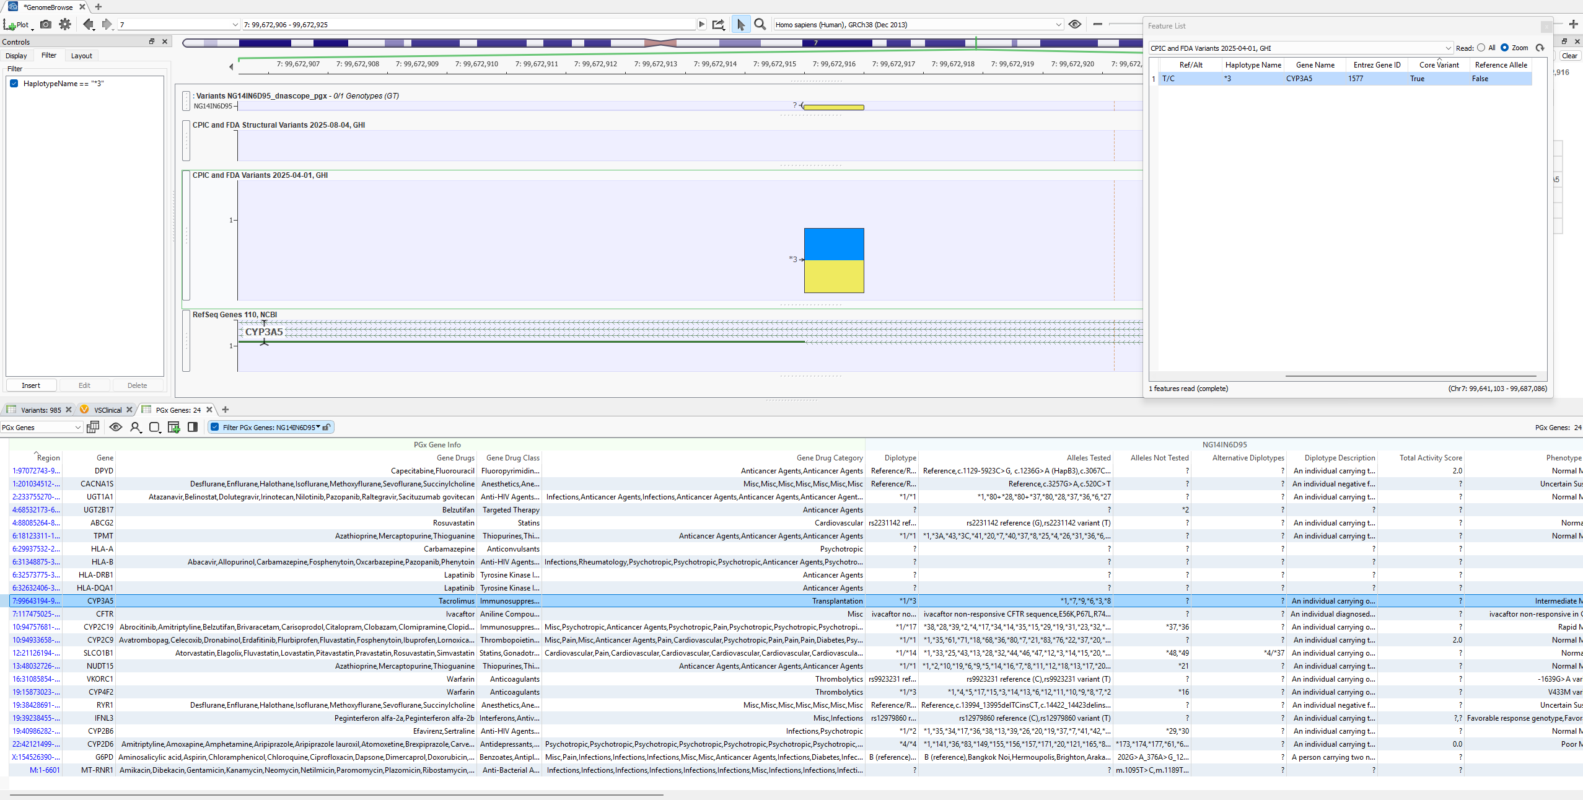The image size is (1583, 800).
Task: Open the PGx Genes table dropdown
Action: pos(41,427)
